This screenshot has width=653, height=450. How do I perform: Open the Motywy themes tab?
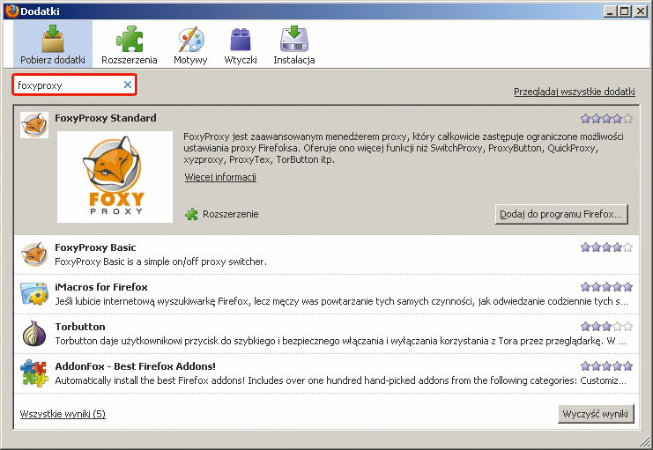coord(190,45)
